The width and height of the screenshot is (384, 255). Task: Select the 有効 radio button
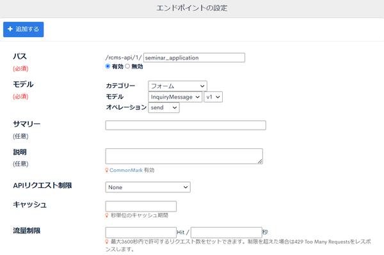(x=108, y=66)
